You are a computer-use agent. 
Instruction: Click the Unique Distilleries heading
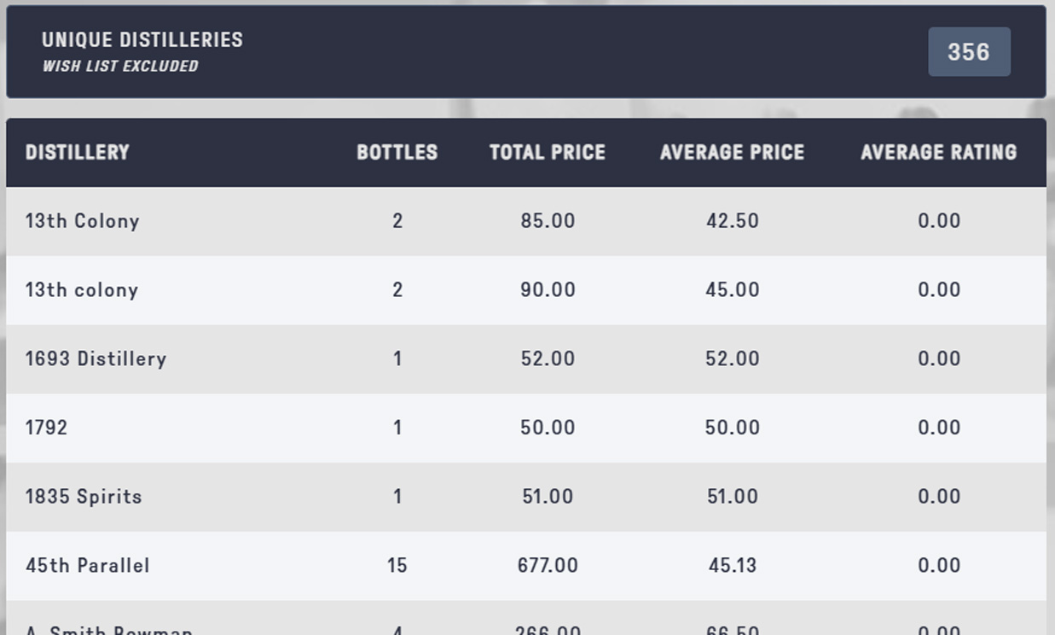point(142,40)
